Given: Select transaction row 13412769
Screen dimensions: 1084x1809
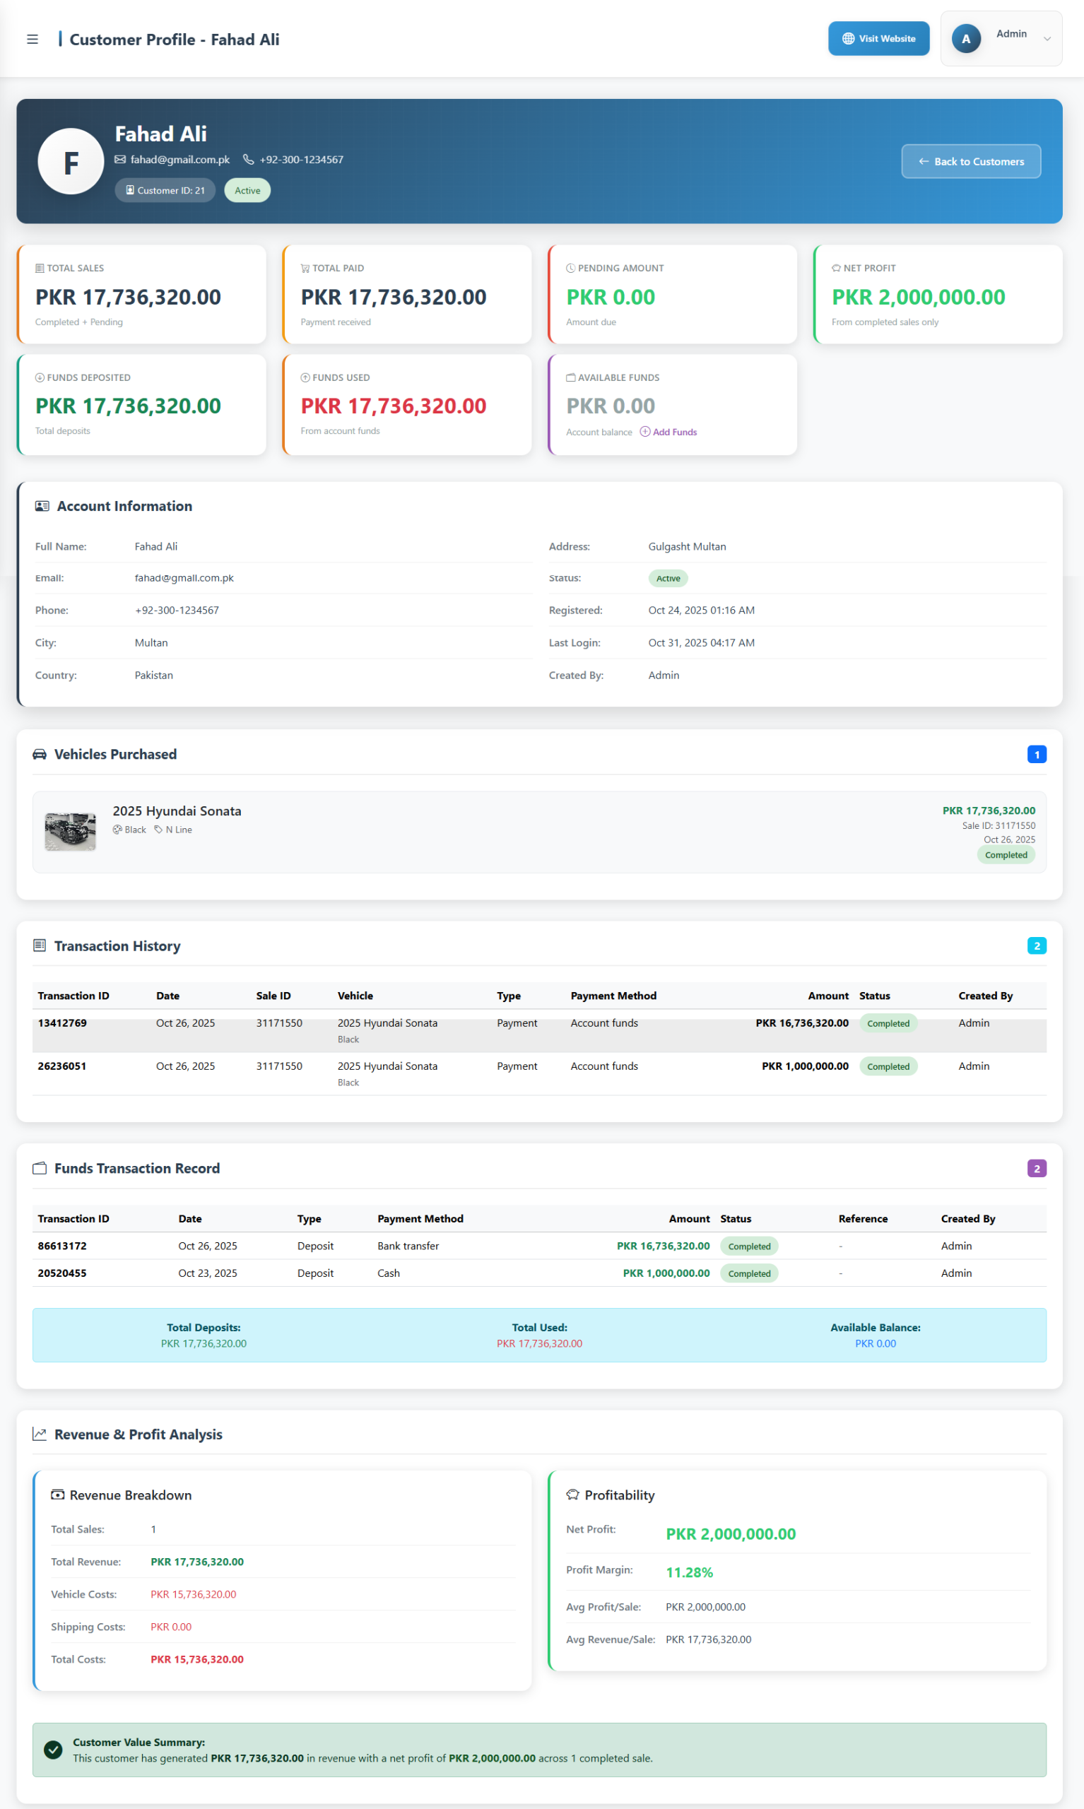Looking at the screenshot, I should click(62, 1023).
